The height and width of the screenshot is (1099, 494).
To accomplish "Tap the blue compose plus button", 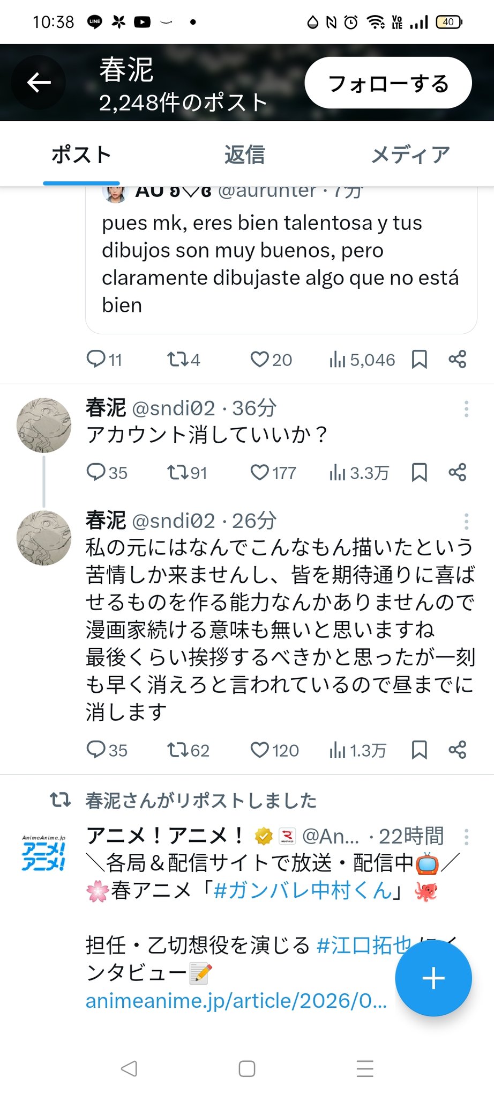I will coord(433,978).
